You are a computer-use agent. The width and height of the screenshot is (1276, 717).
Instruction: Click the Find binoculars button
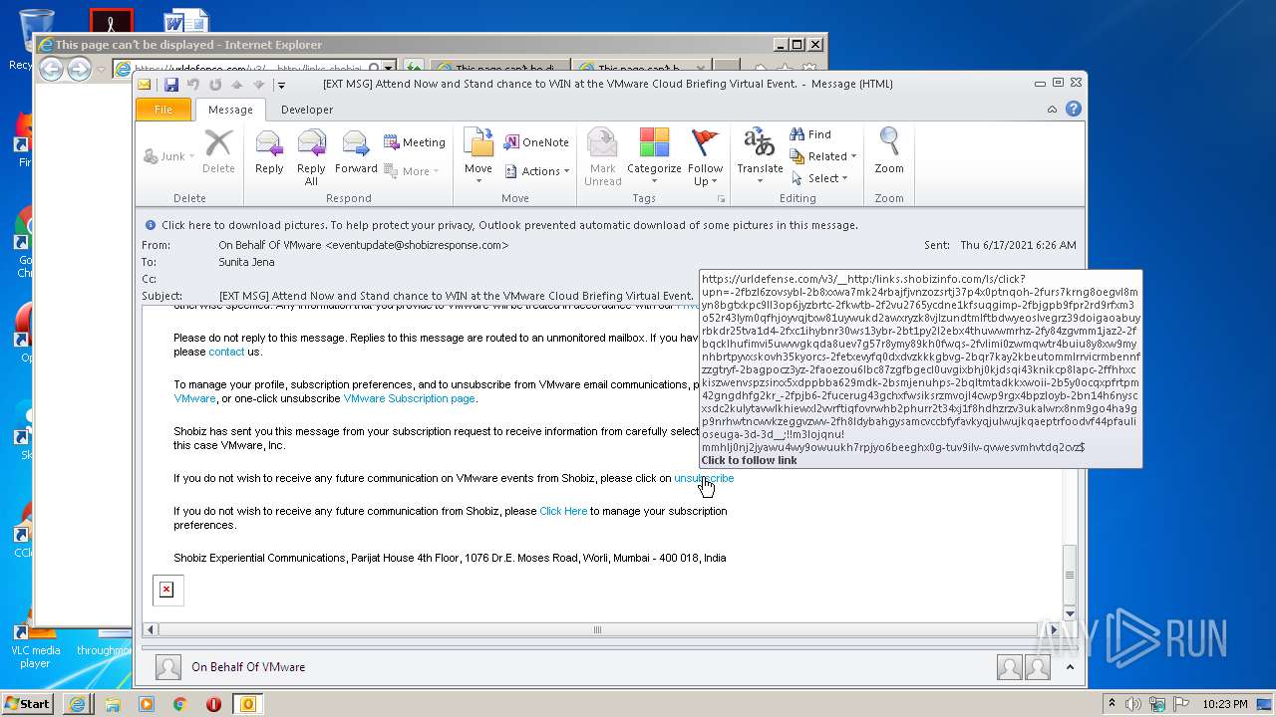pos(810,134)
